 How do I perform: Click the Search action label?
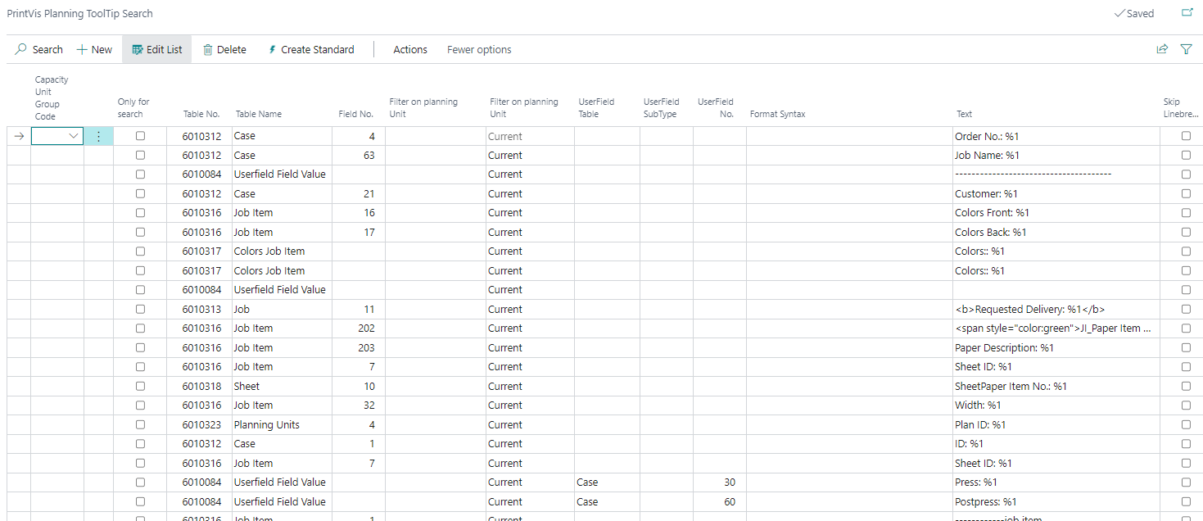click(47, 50)
